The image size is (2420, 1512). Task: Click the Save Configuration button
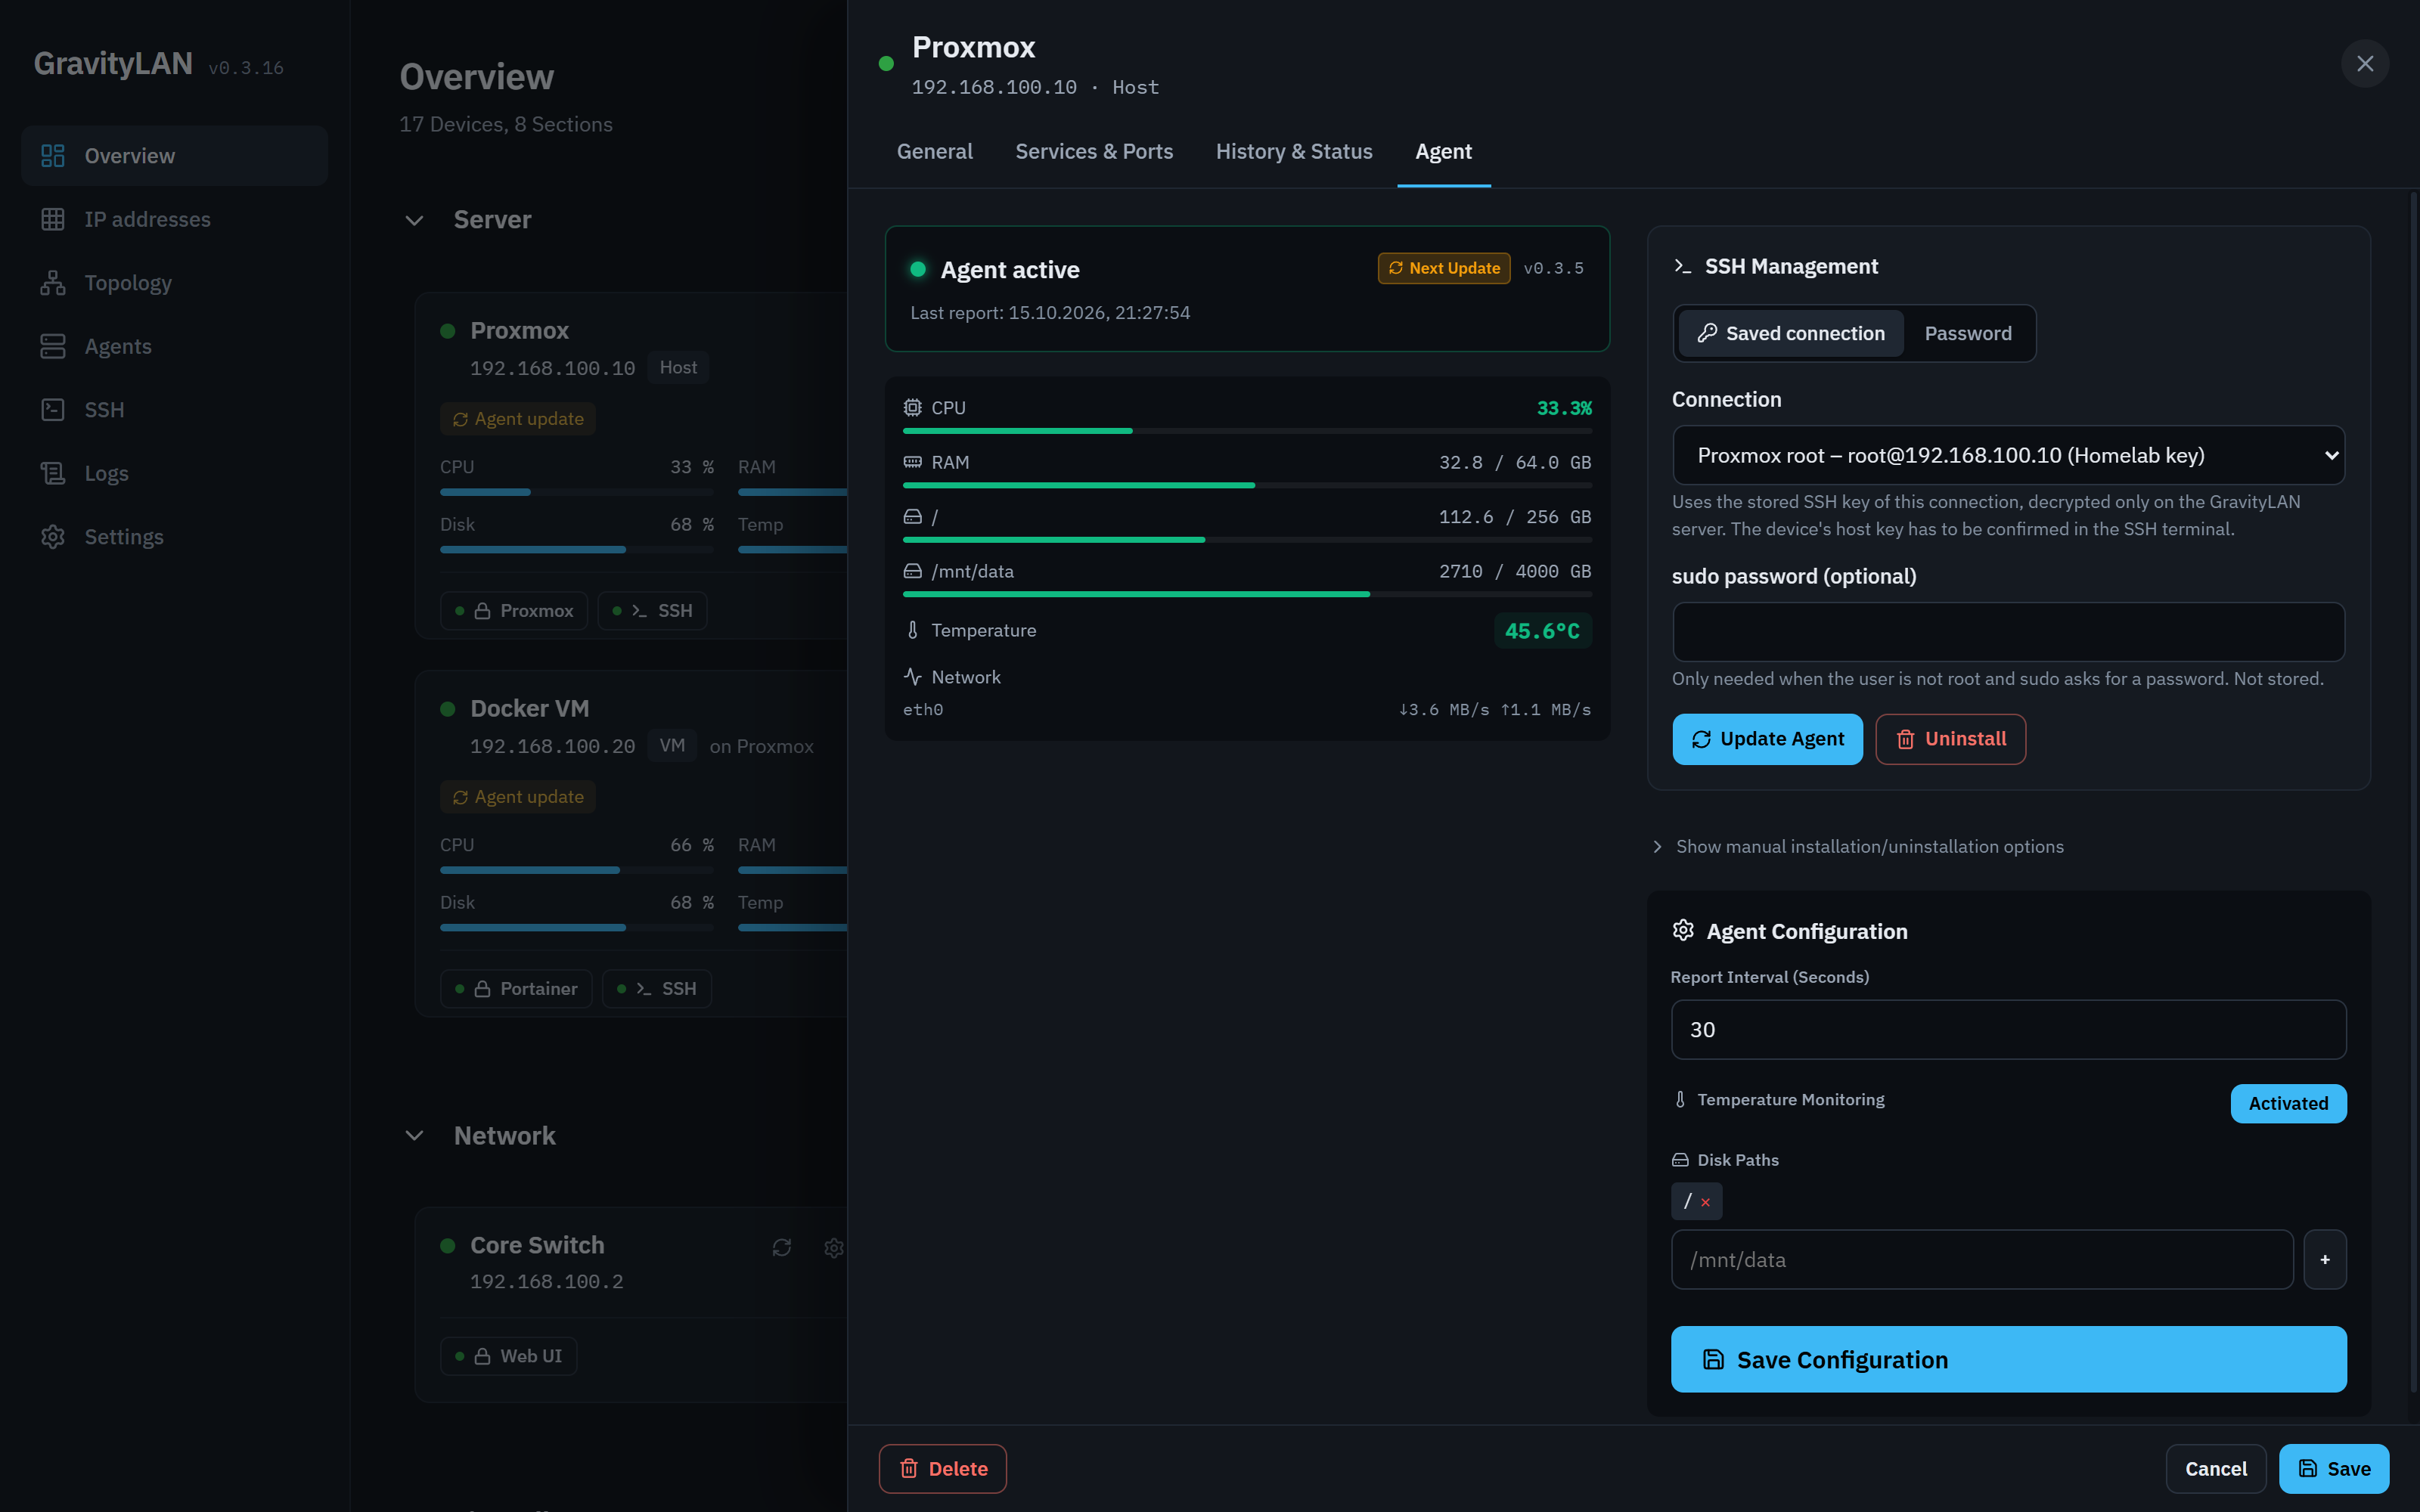[2008, 1360]
